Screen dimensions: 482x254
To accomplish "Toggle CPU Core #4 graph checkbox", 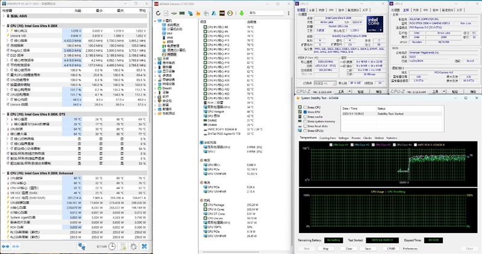I will click(394, 144).
